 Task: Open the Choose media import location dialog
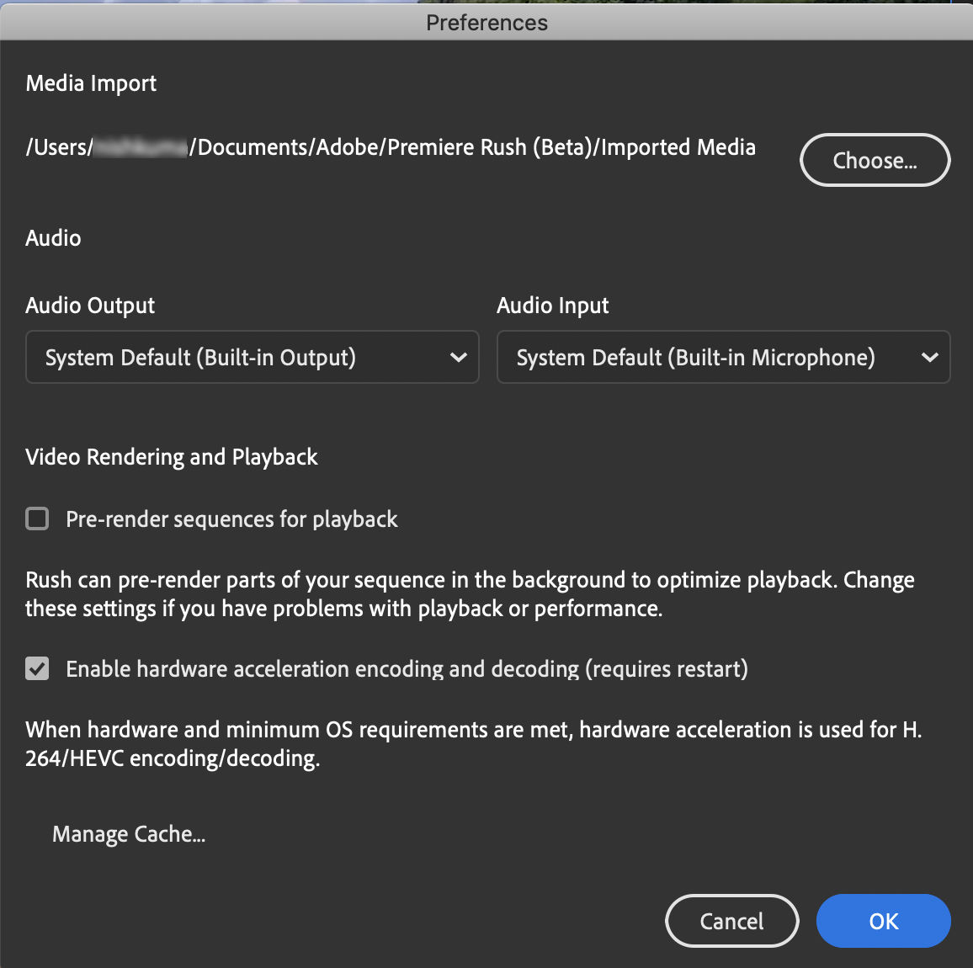pos(875,160)
